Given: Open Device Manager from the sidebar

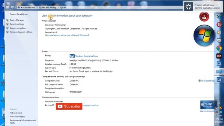Looking at the screenshot, I should pos(17,20).
